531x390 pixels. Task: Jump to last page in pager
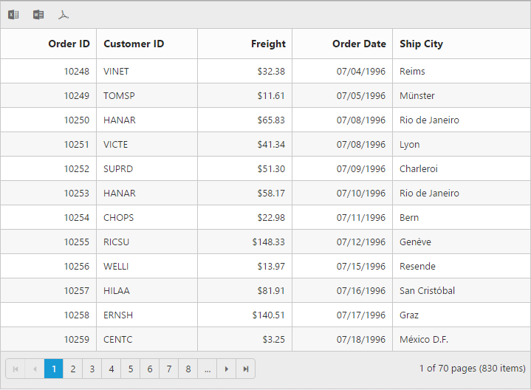(x=246, y=369)
